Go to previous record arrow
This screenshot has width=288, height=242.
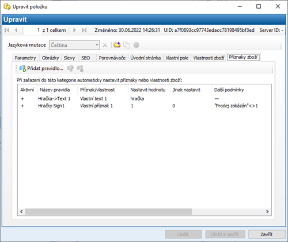[16, 30]
